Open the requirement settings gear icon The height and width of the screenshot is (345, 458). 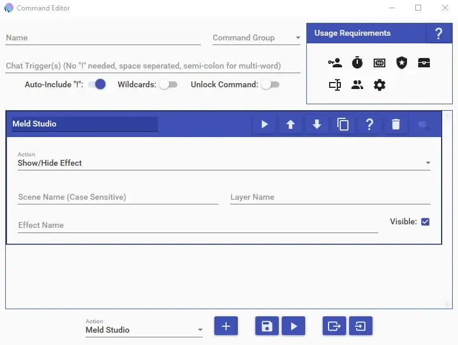(380, 85)
